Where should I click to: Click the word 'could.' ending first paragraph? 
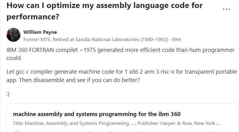[x=14, y=58]
